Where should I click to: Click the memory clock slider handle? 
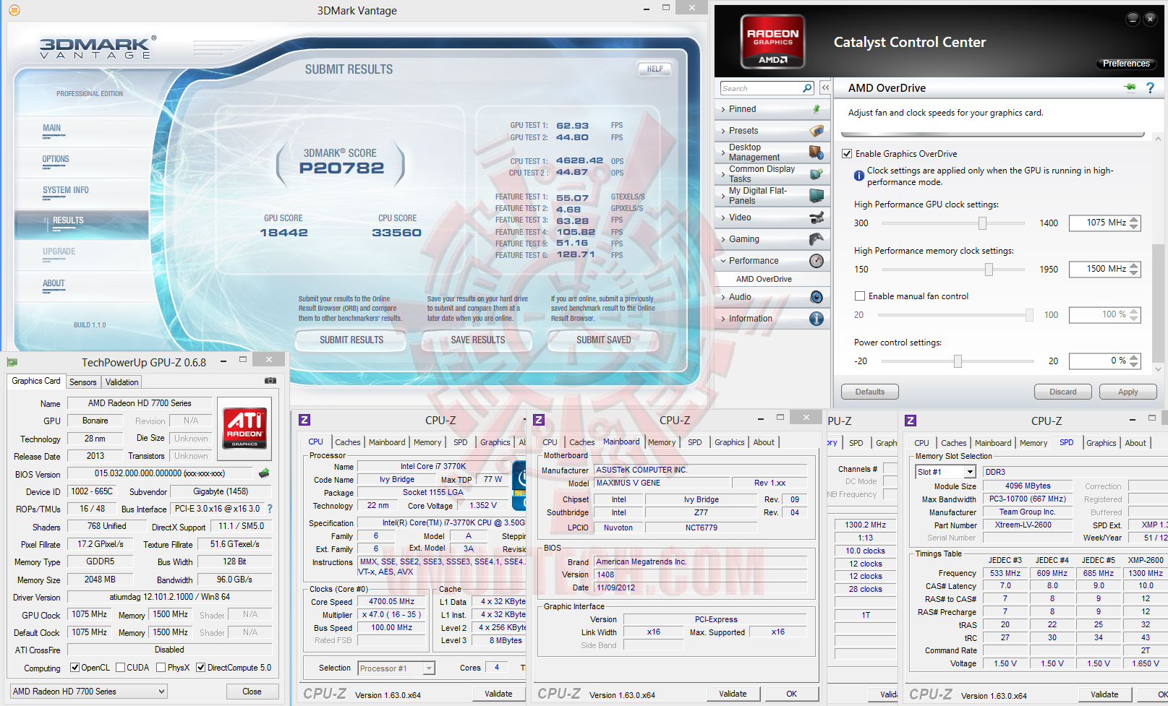tap(989, 270)
